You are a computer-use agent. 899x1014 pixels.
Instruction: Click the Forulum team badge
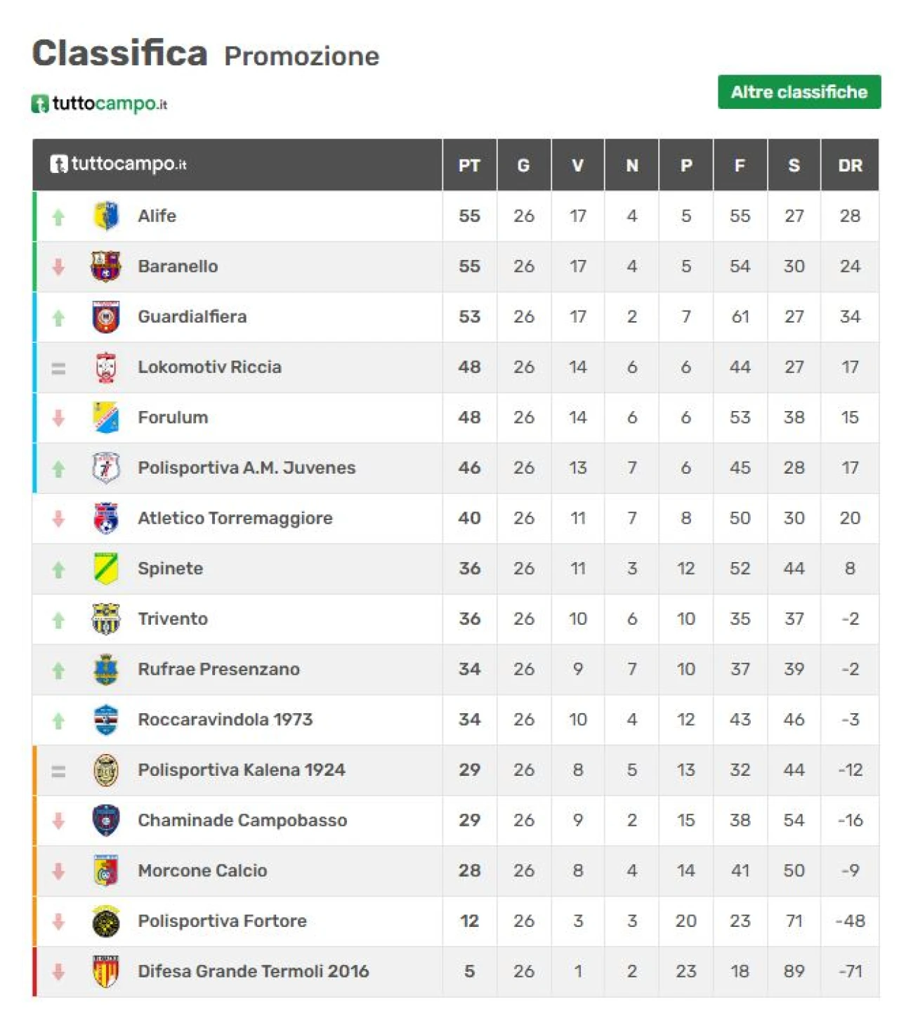(106, 417)
